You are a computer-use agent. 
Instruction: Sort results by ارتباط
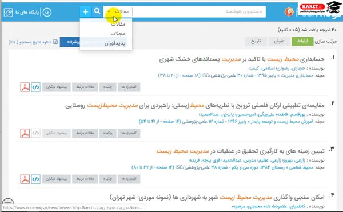[302, 41]
